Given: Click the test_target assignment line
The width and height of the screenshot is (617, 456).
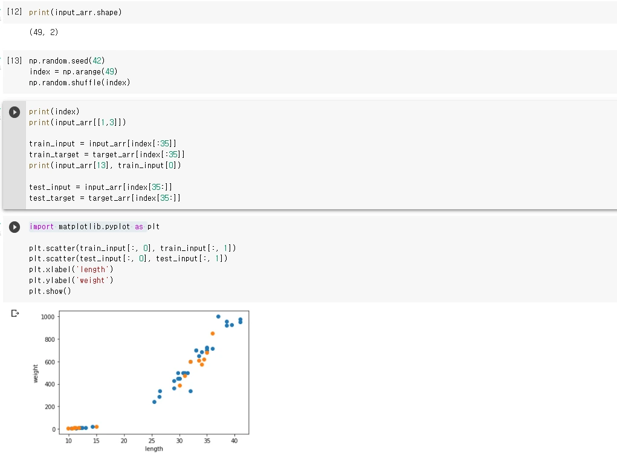Looking at the screenshot, I should coord(105,198).
